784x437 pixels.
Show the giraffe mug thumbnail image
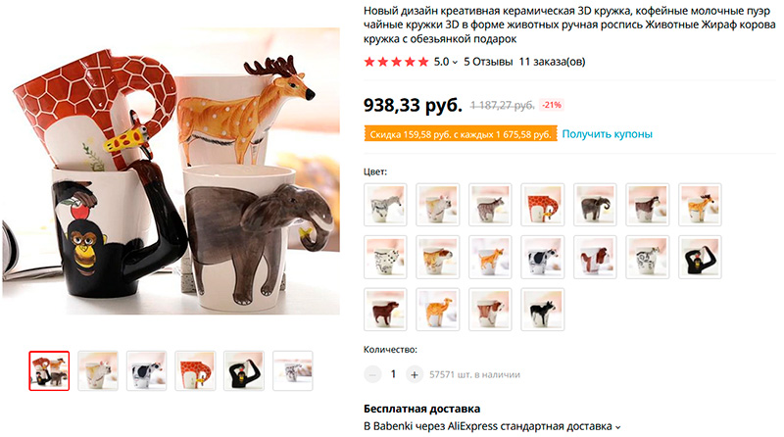coord(195,370)
